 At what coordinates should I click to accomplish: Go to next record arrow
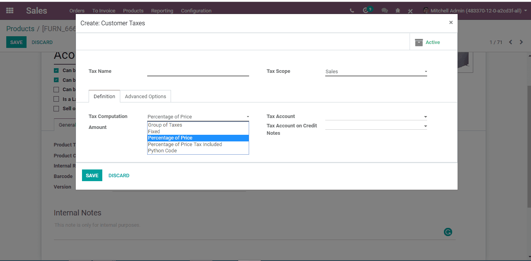tap(521, 42)
